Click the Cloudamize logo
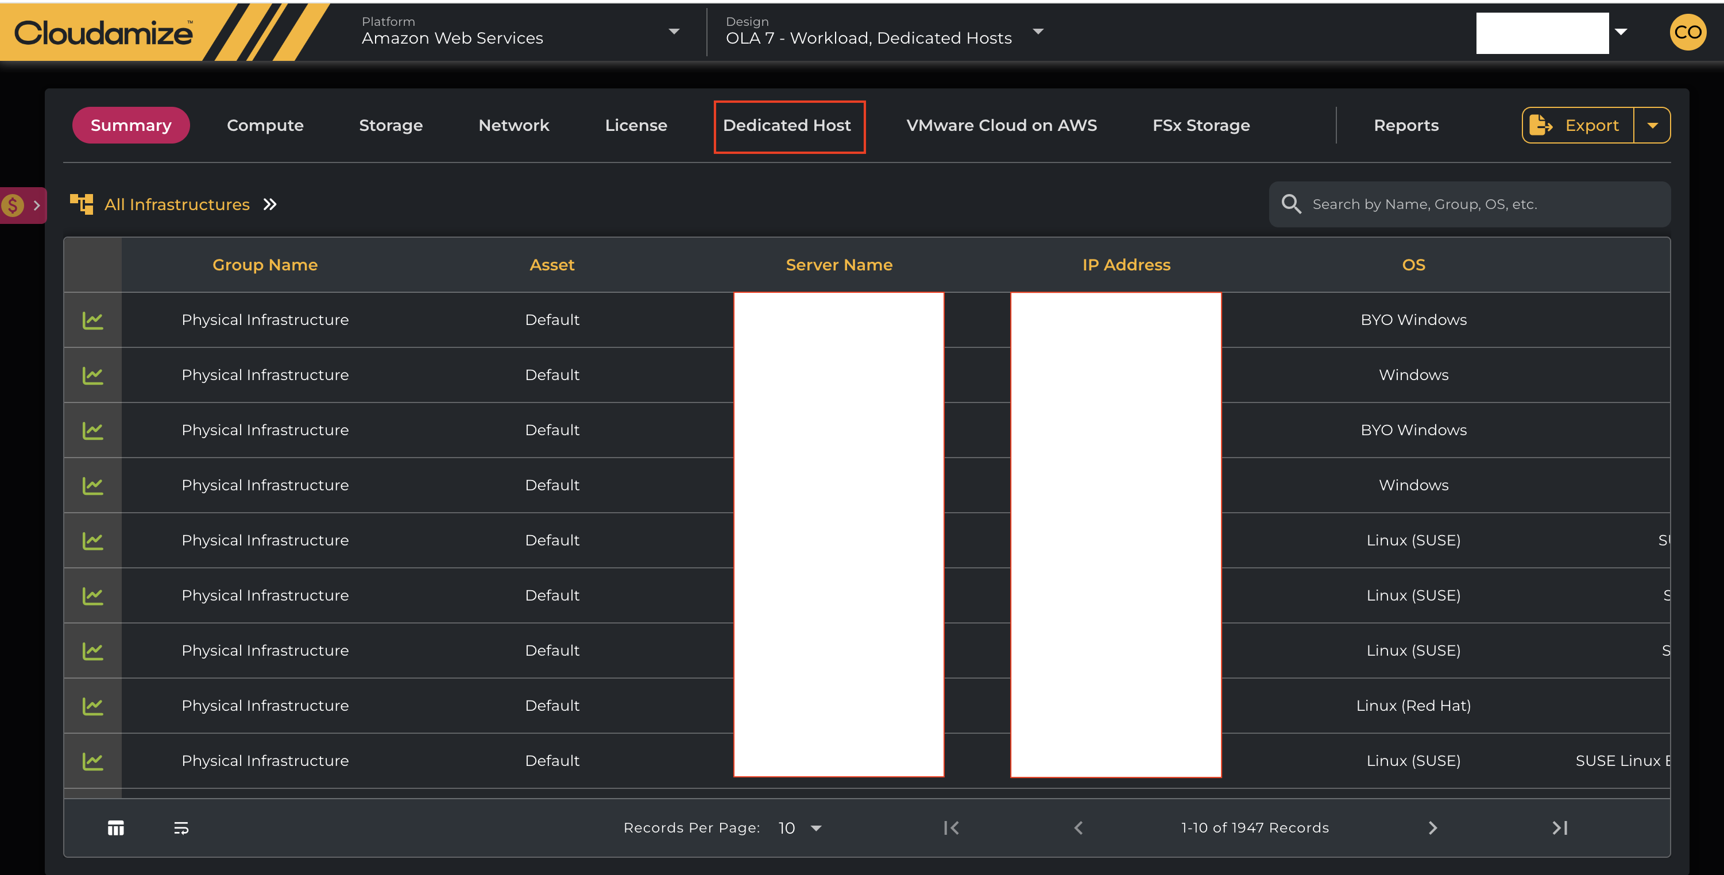This screenshot has width=1724, height=875. tap(104, 32)
